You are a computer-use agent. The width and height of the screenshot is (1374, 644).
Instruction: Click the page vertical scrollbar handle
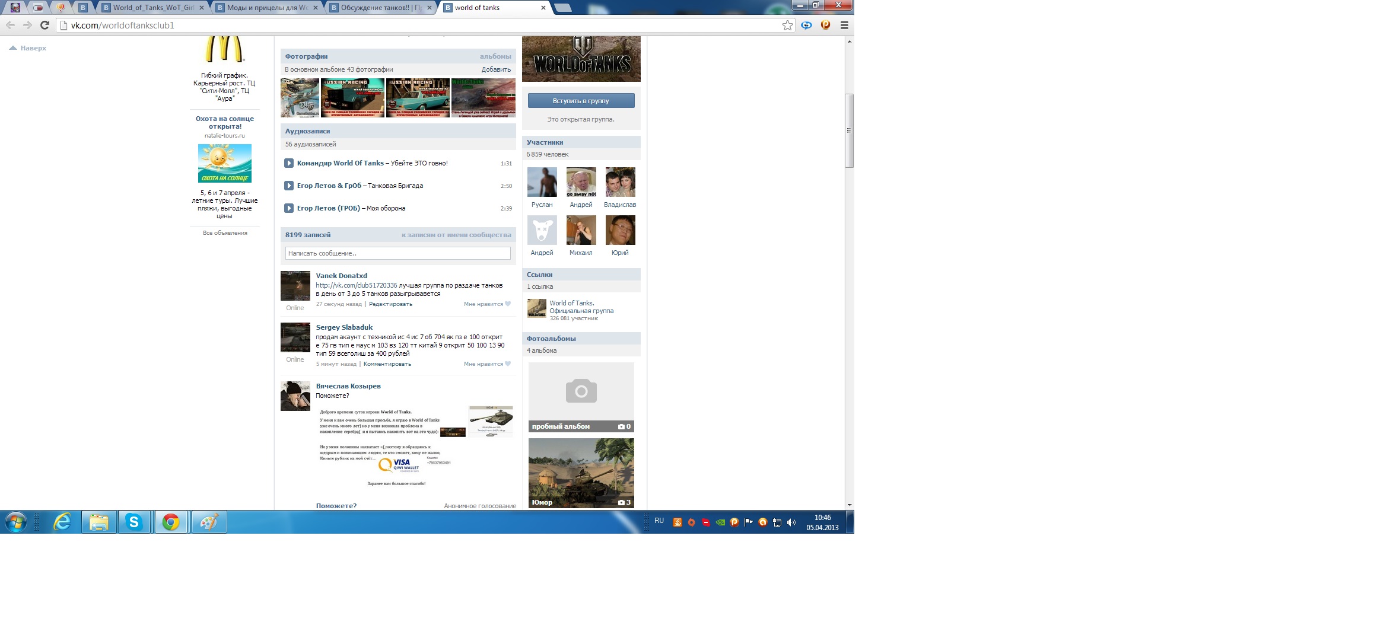(849, 130)
